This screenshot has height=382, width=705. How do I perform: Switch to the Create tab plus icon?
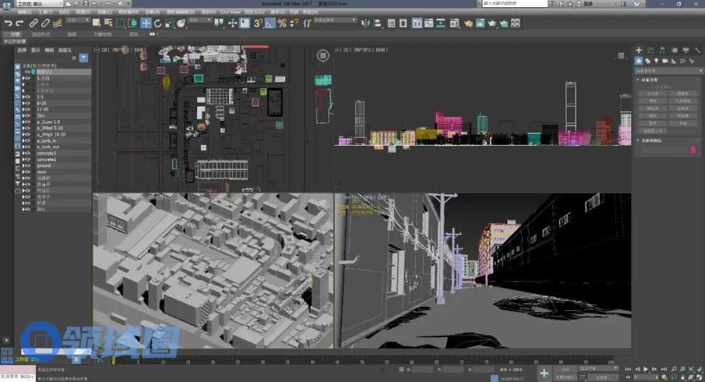coord(639,50)
